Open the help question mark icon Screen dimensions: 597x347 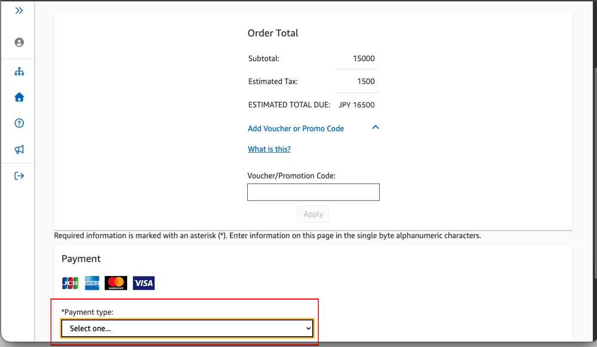[x=19, y=123]
